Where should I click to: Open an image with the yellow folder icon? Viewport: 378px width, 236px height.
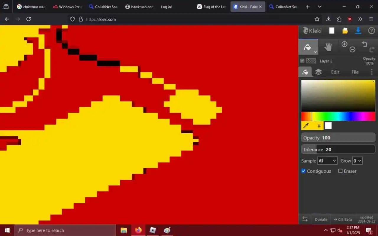coord(345,31)
